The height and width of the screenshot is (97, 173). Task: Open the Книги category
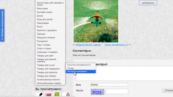[x=40, y=27]
